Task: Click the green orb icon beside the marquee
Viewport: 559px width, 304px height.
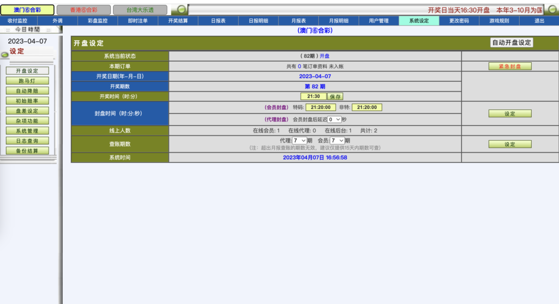Action: tap(181, 10)
